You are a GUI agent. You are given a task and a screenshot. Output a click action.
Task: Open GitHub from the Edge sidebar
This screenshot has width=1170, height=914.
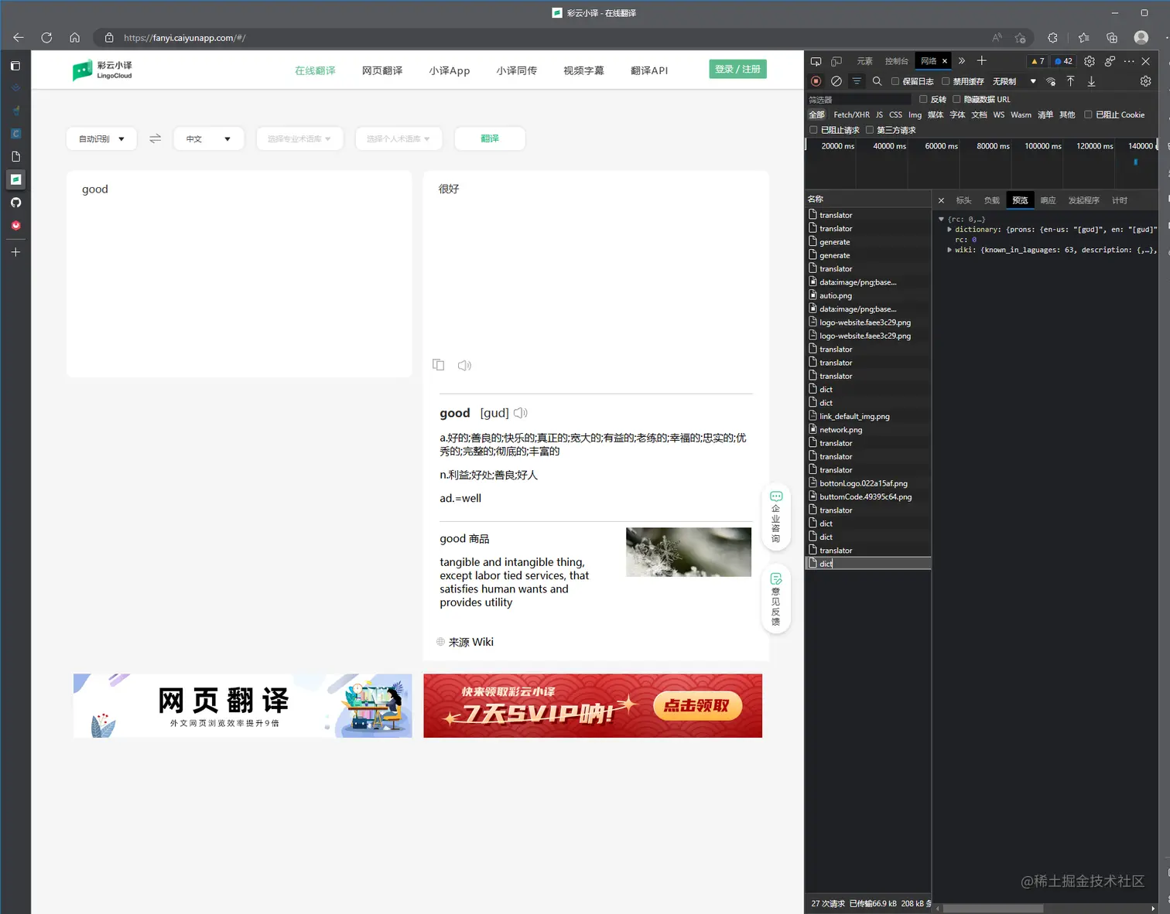click(x=15, y=203)
